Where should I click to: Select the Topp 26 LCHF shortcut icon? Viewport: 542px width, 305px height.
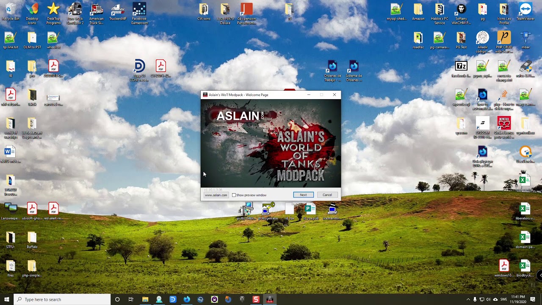pos(139,70)
